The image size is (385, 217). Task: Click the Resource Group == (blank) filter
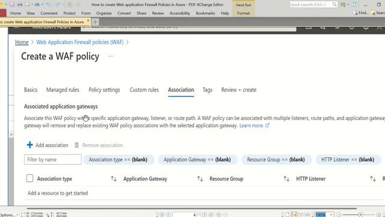276,159
